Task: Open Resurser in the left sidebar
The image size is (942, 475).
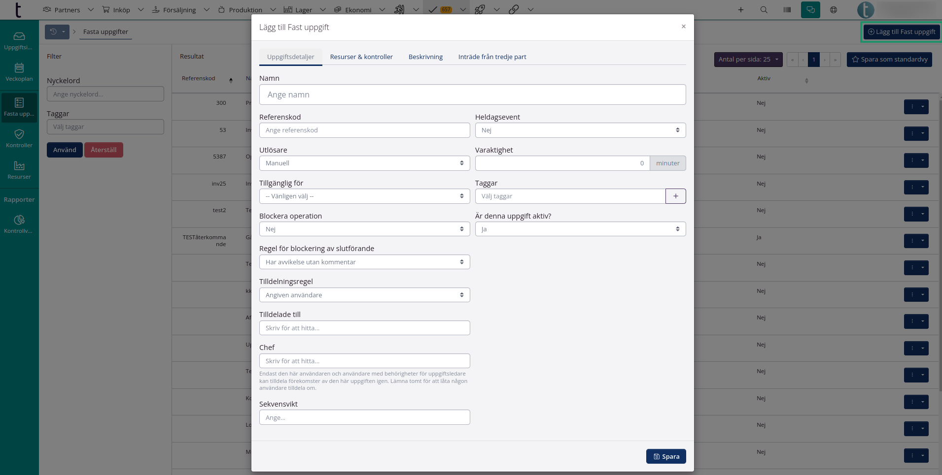Action: pos(19,170)
